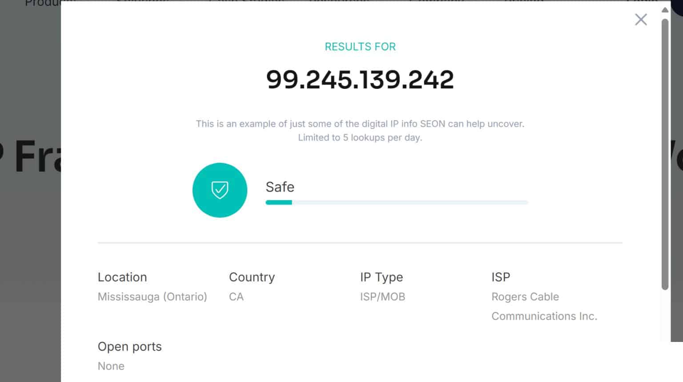Click the Country section label
683x382 pixels.
[x=252, y=277]
